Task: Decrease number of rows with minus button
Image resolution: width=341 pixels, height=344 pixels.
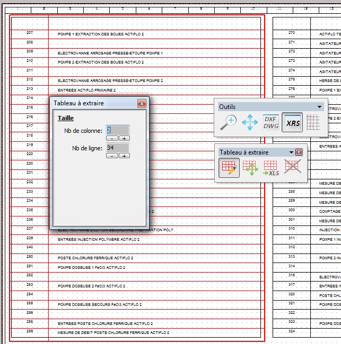Action: (x=111, y=156)
